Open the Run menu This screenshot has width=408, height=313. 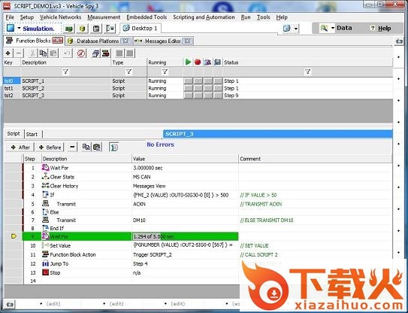pyautogui.click(x=246, y=17)
